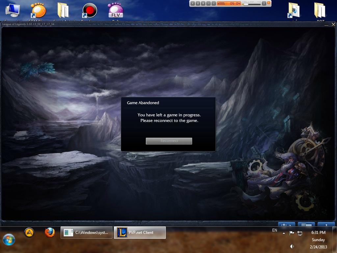337x253 pixels.
Task: Click the middle blue button at the client's bottom edge
Action: pyautogui.click(x=306, y=224)
